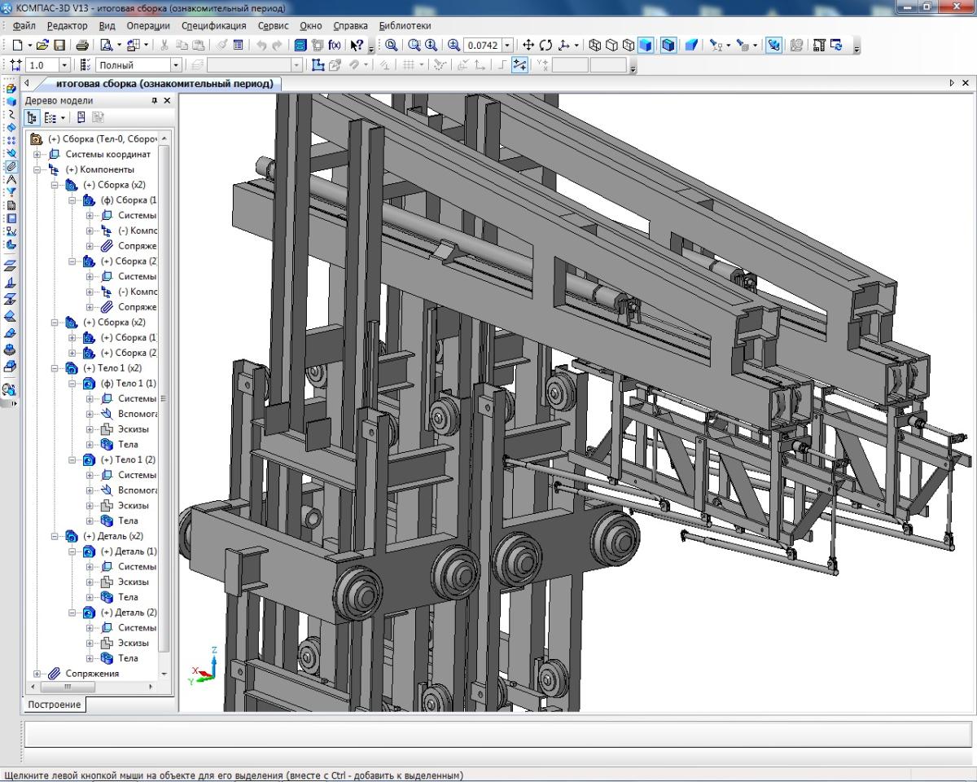Viewport: 977px width, 782px height.
Task: Open the Спецификация menu
Action: (x=213, y=26)
